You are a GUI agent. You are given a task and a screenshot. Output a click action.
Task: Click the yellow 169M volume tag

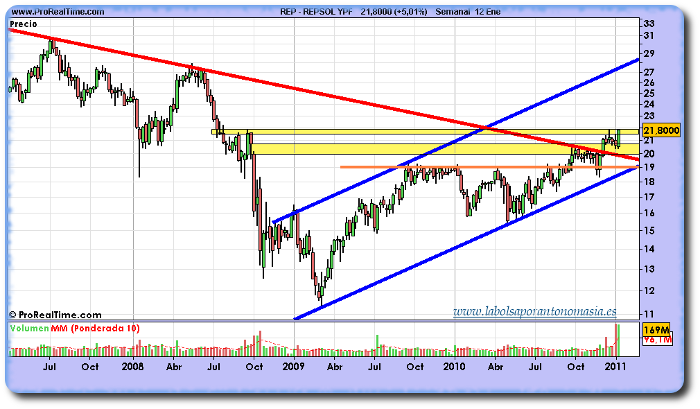656,330
